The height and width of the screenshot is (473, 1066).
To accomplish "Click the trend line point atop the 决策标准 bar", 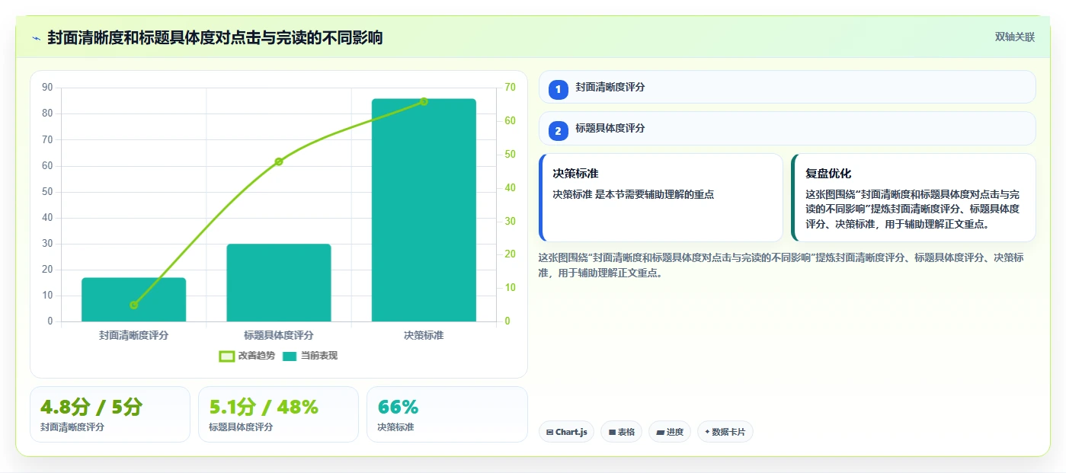I will (424, 101).
